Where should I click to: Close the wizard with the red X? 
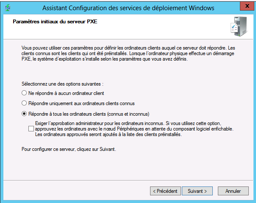tap(247, 6)
